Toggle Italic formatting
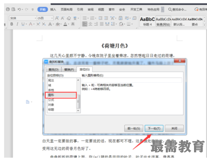207x161 pixels. pos(17,24)
